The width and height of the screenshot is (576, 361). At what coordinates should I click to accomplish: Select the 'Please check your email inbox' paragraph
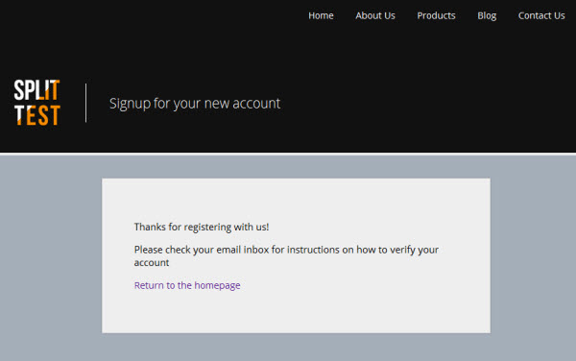click(x=286, y=256)
